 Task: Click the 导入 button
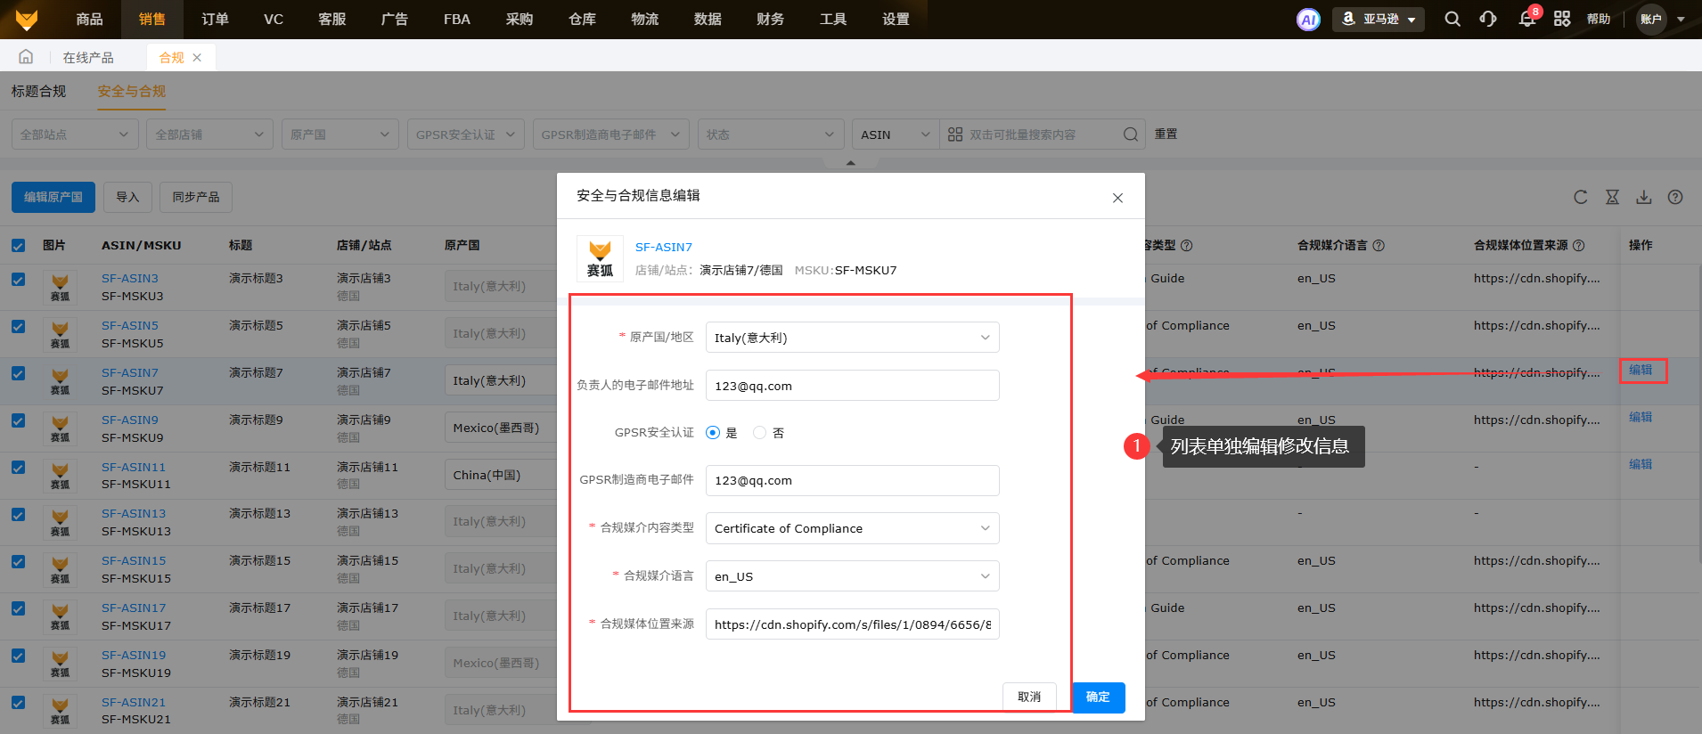pos(127,197)
